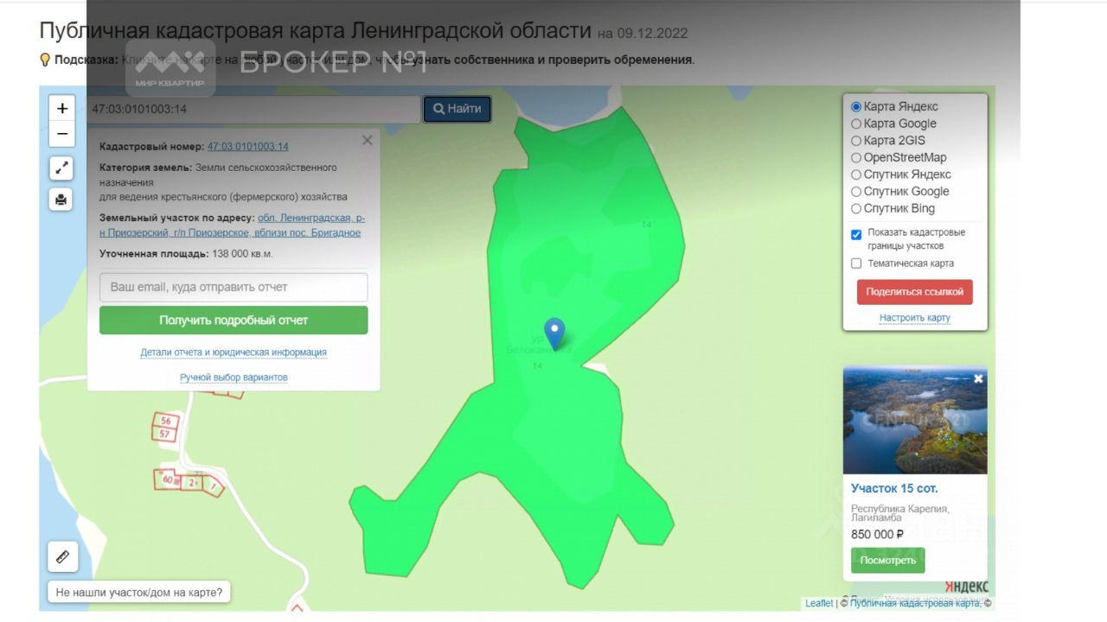
Task: Switch to Спутник Bing imagery
Action: pos(856,208)
